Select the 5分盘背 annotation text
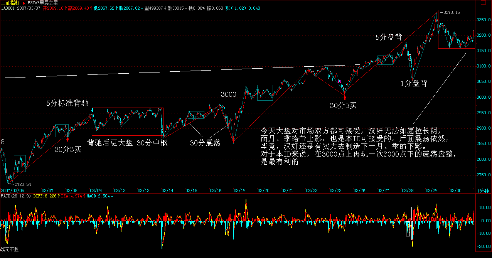Viewport: 492px width, 258px height. coord(389,37)
